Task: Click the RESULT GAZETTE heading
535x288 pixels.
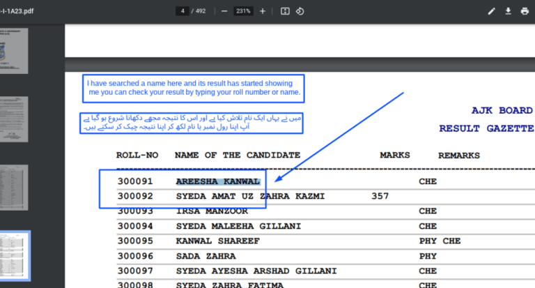Action: point(486,128)
